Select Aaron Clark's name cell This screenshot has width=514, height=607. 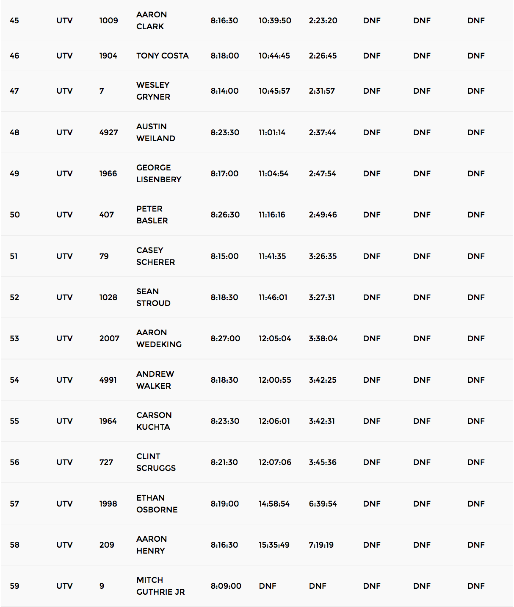(x=152, y=20)
